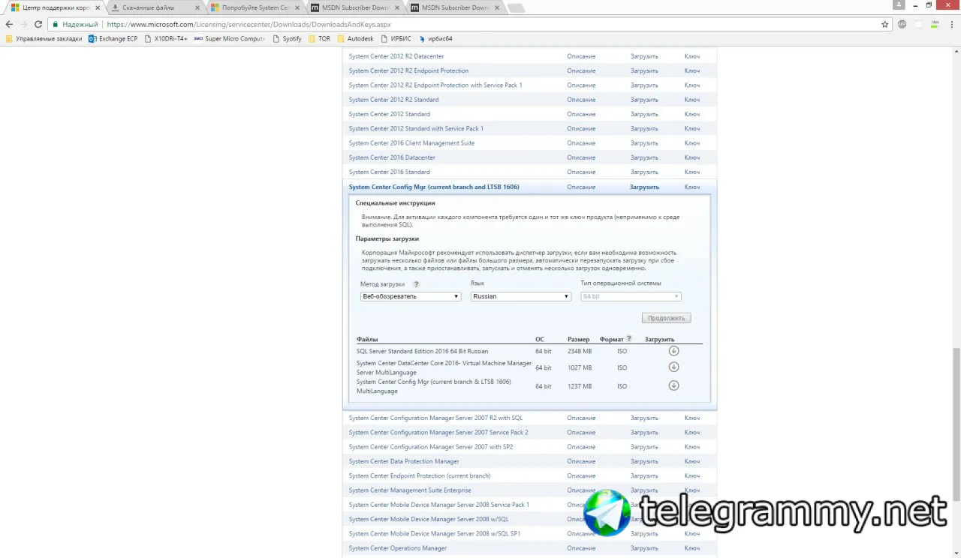Viewport: 961px width, 558px height.
Task: Go back to the previous page
Action: (9, 24)
